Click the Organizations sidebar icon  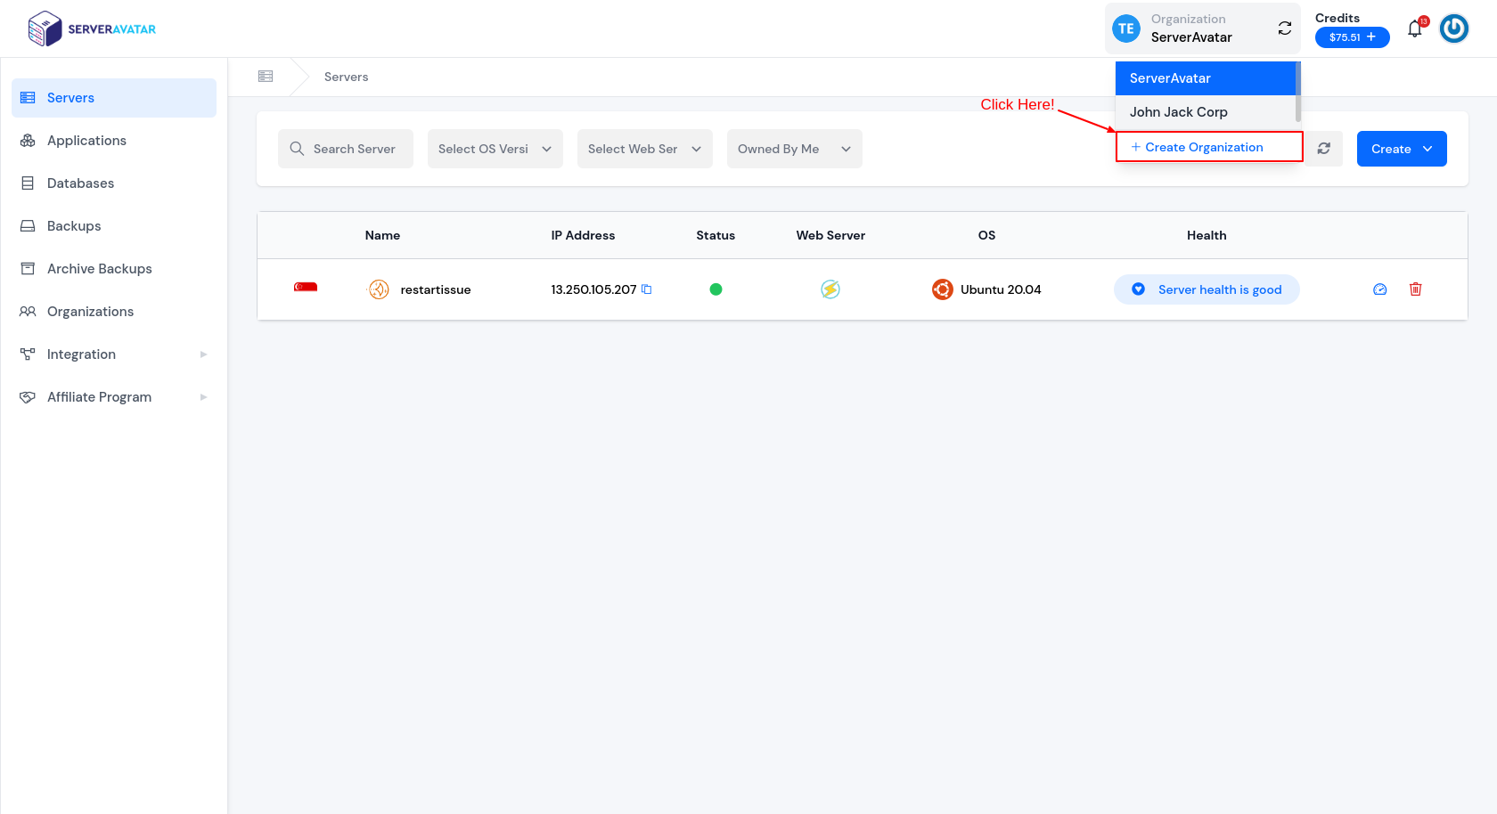point(28,312)
